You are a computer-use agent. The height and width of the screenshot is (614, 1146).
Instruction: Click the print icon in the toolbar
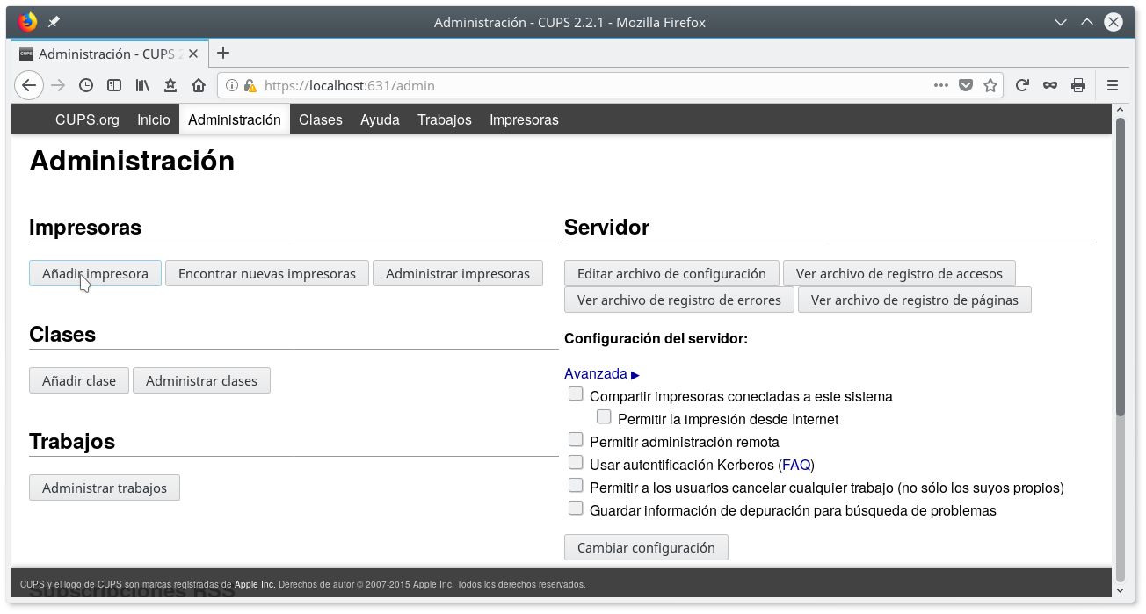pyautogui.click(x=1078, y=85)
